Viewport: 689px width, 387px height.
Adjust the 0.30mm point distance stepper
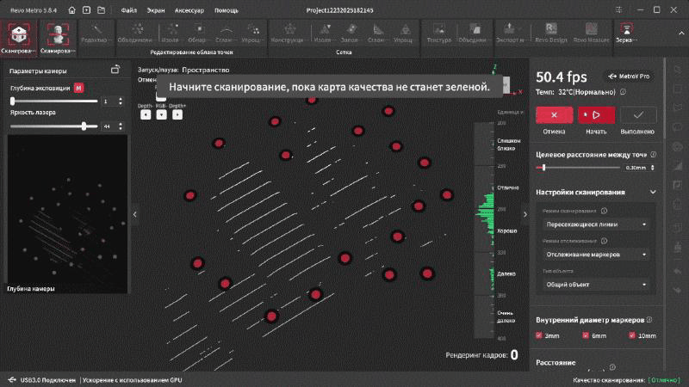tap(653, 168)
